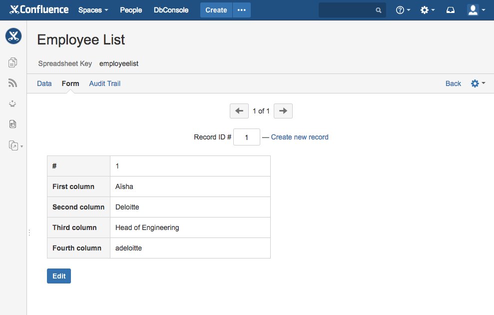Open the Pages icon in the sidebar
The width and height of the screenshot is (494, 315).
[12, 62]
